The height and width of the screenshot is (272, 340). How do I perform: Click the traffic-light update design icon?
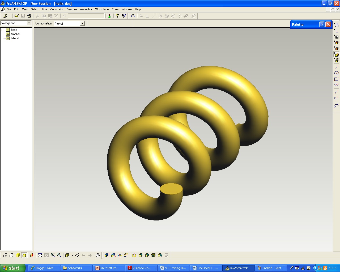110,16
